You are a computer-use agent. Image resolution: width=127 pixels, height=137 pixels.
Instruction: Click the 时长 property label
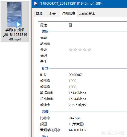pos(44,75)
